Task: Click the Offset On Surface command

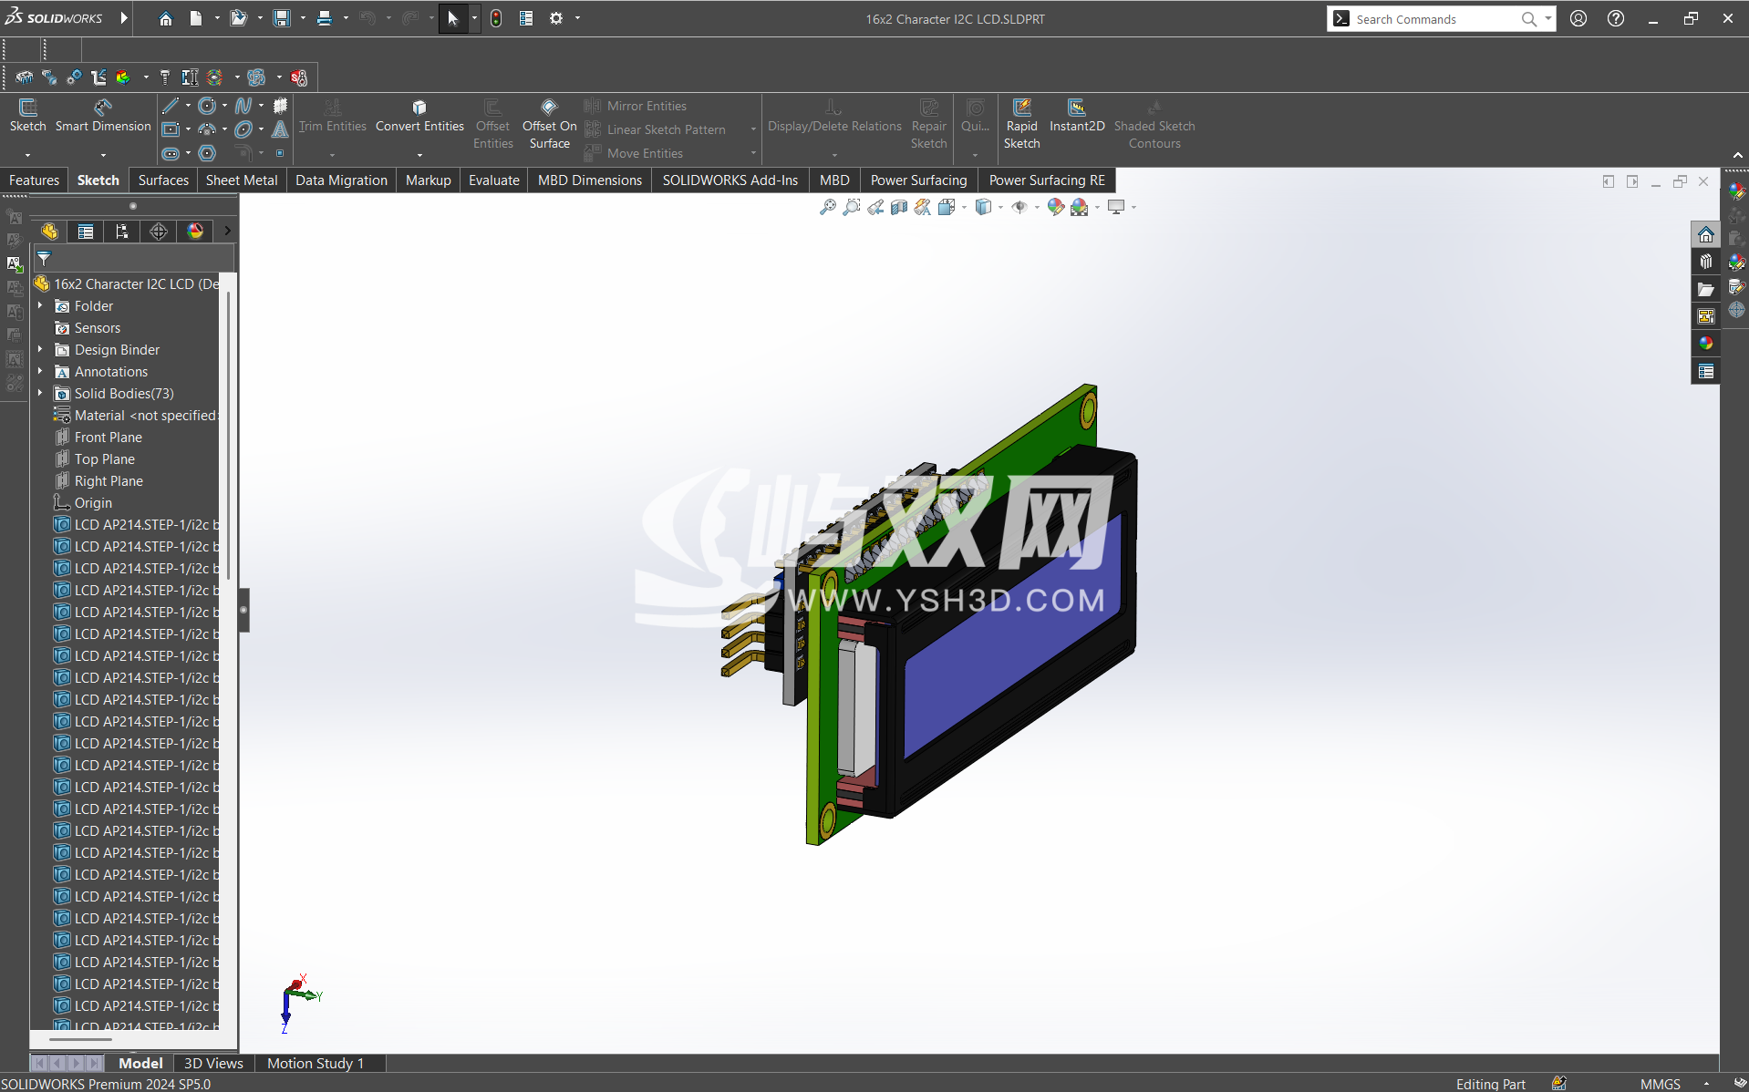Action: point(548,123)
